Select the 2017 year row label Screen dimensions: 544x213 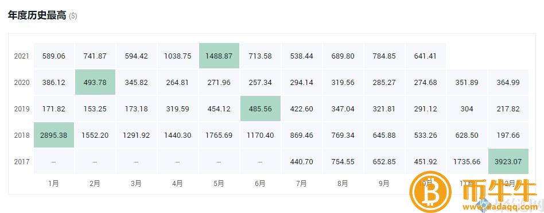tap(21, 161)
